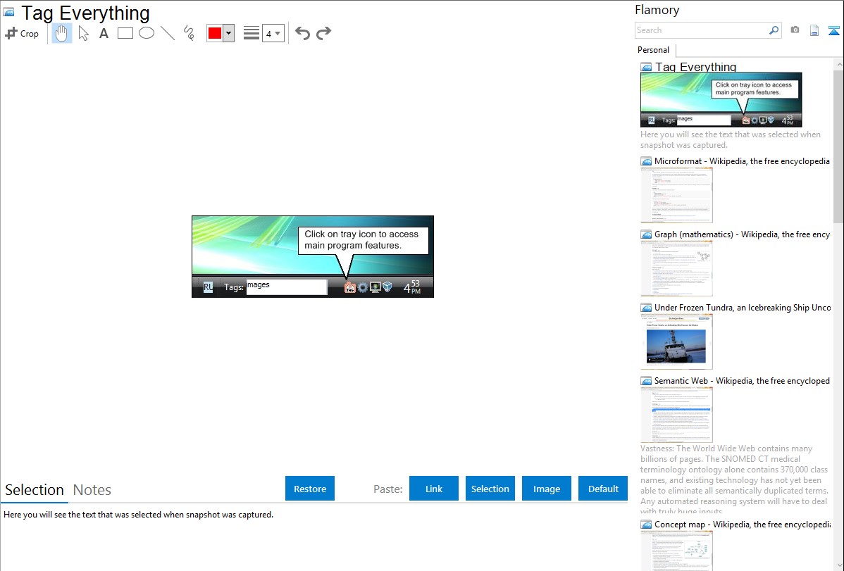Open Tag Everything snapshot thumbnail in sidebar
The width and height of the screenshot is (844, 571).
point(721,99)
